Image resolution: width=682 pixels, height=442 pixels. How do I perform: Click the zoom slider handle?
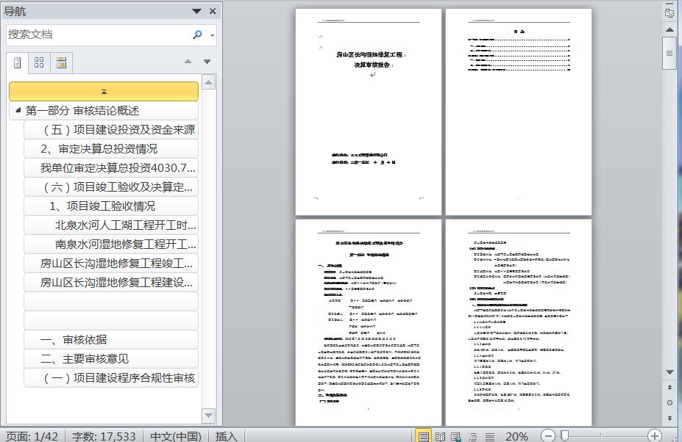click(x=565, y=436)
